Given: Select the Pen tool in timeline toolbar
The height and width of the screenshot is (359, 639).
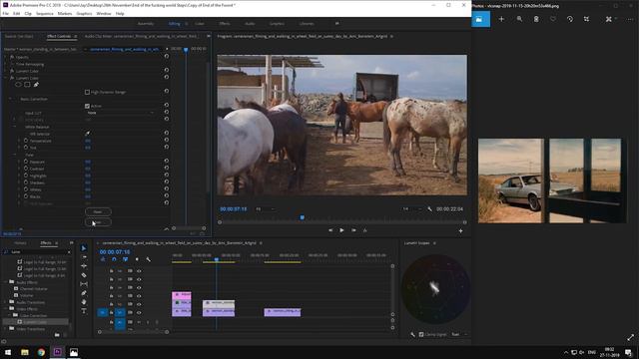Looking at the screenshot, I should click(84, 293).
